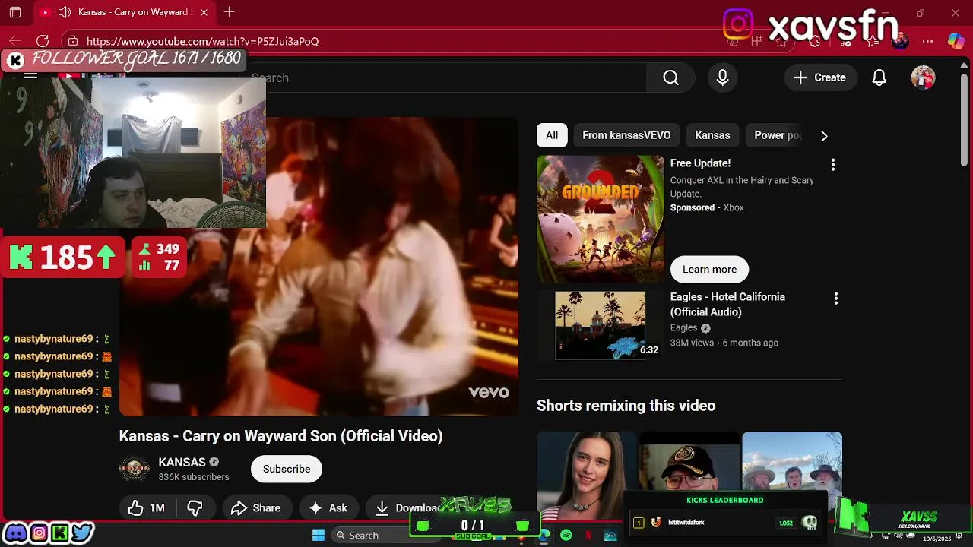Click the 38M views text
This screenshot has height=547, width=973.
coord(692,343)
